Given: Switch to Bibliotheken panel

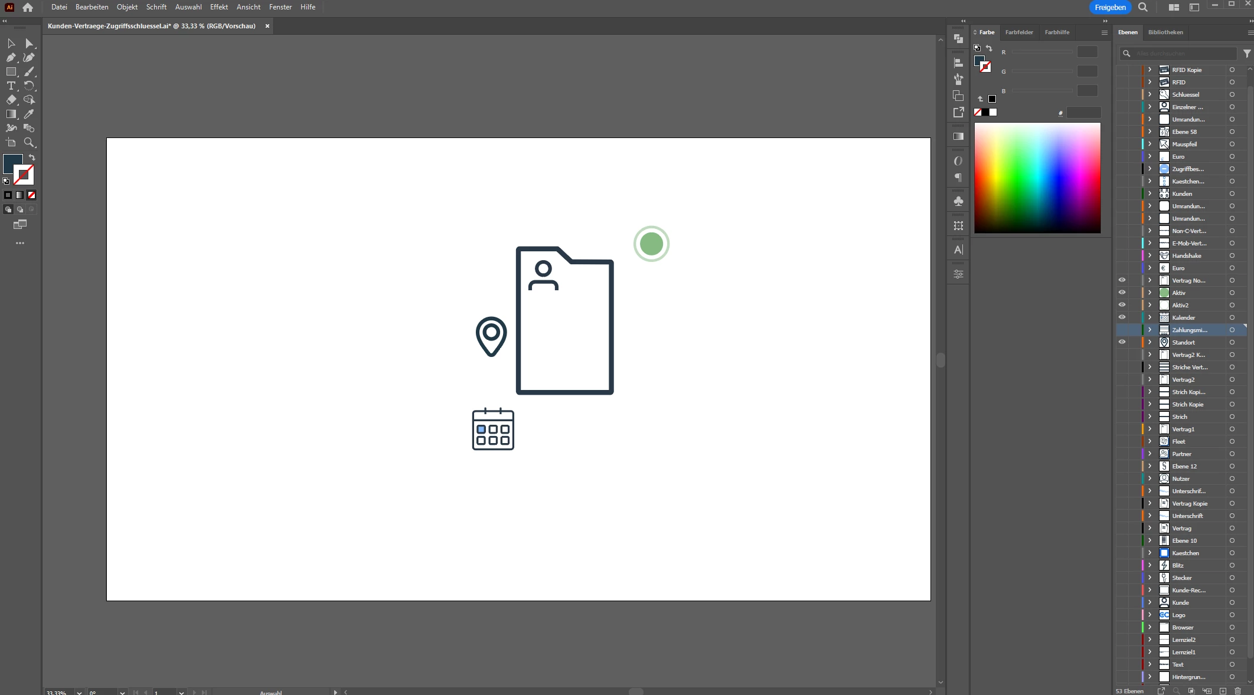Looking at the screenshot, I should [x=1165, y=32].
